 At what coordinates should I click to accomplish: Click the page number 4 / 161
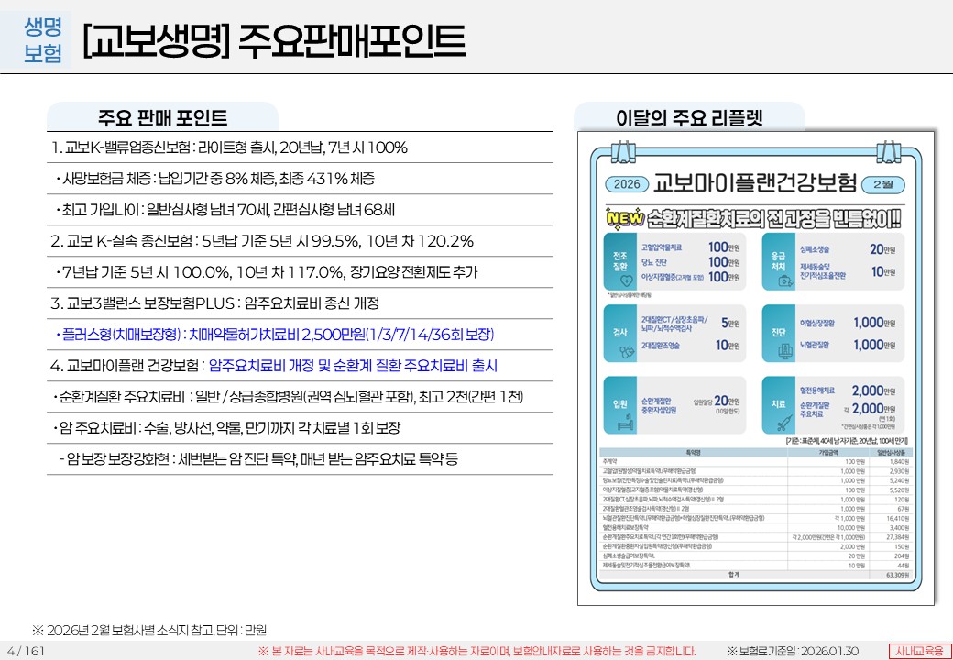(24, 651)
